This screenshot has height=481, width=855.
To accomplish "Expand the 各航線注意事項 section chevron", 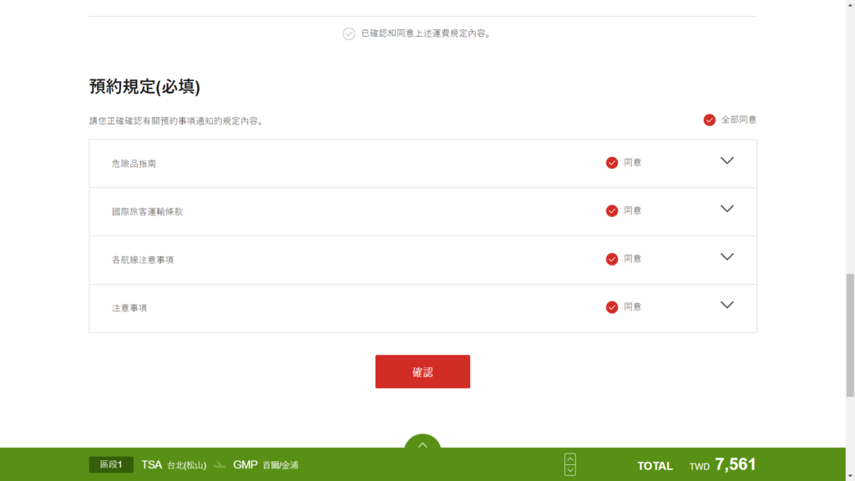I will (x=727, y=256).
